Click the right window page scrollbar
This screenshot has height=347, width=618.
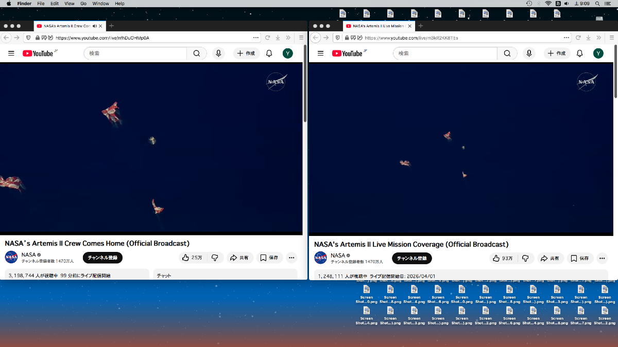[x=615, y=72]
